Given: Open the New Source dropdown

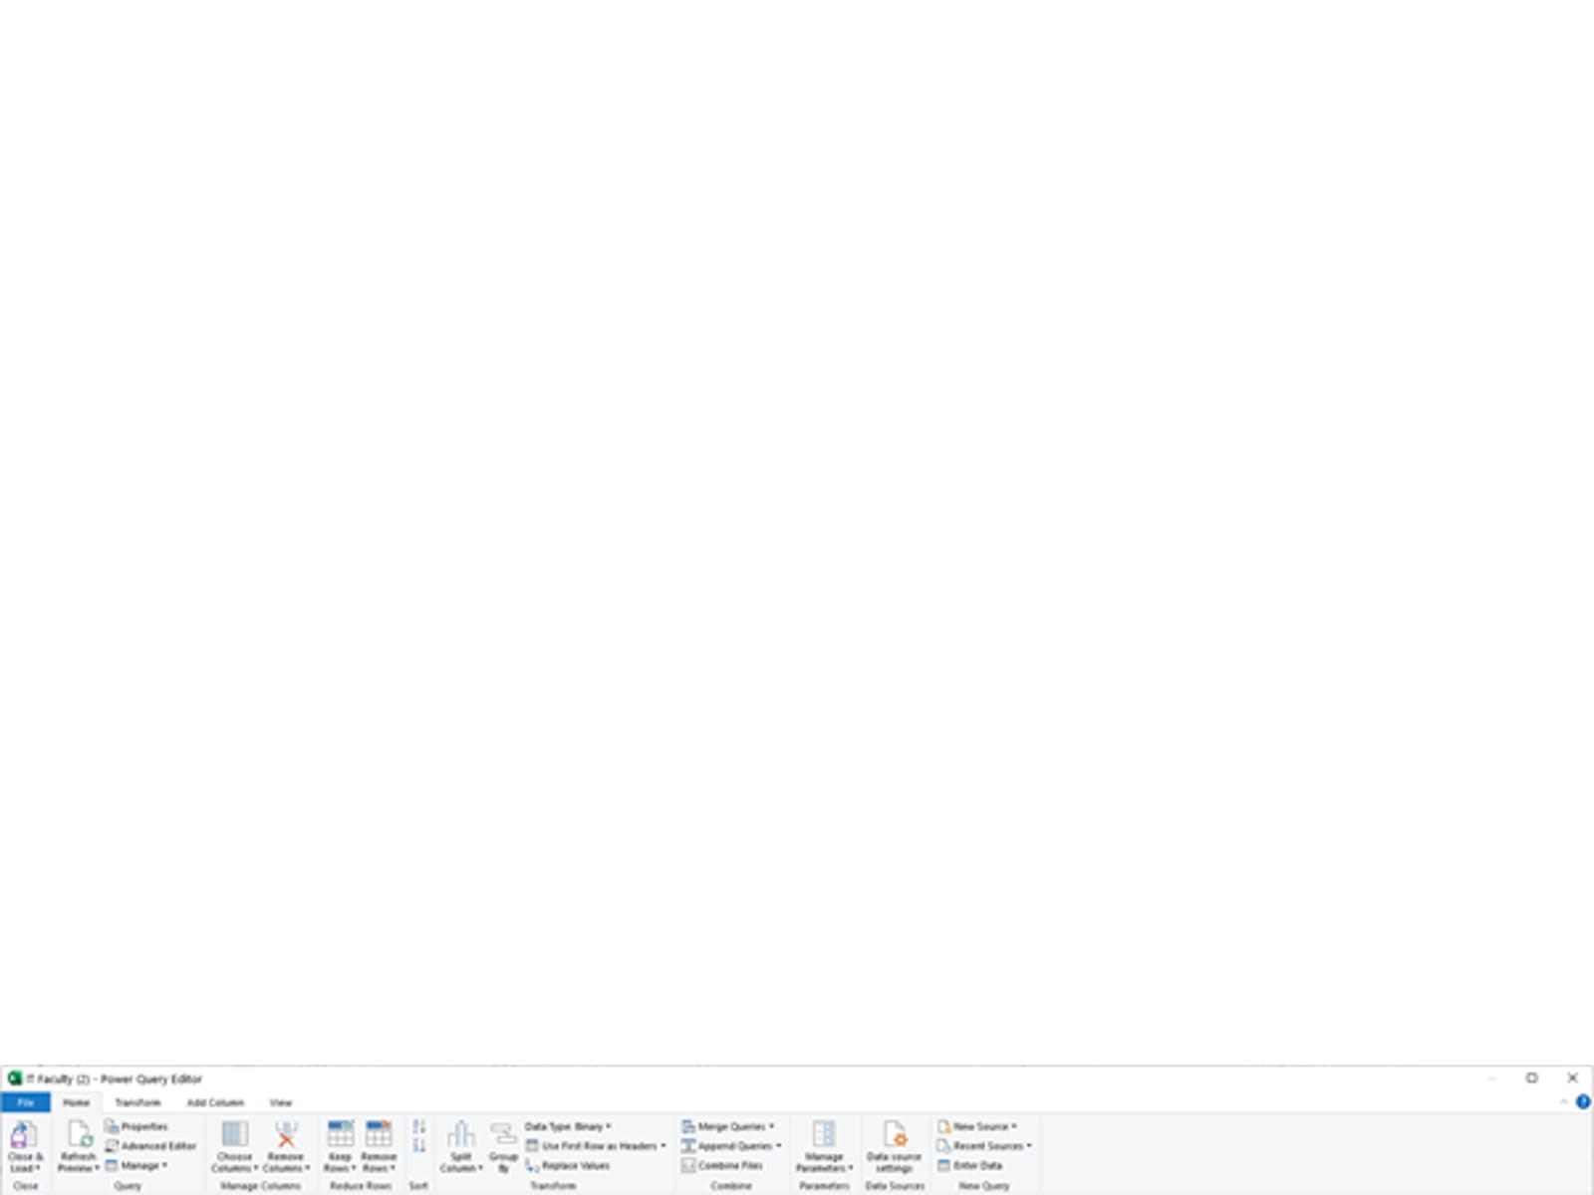Looking at the screenshot, I should tap(1014, 1126).
